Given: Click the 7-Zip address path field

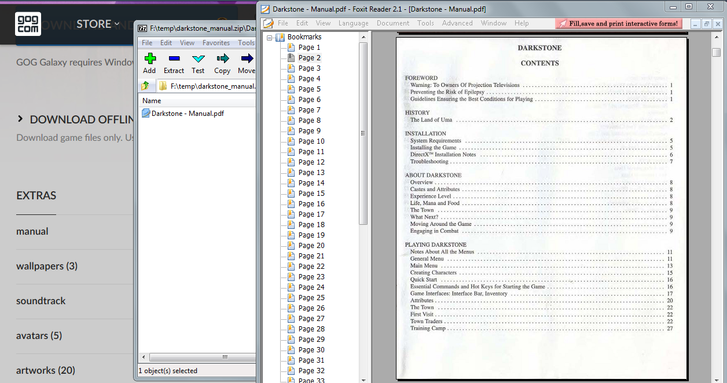Looking at the screenshot, I should point(206,86).
